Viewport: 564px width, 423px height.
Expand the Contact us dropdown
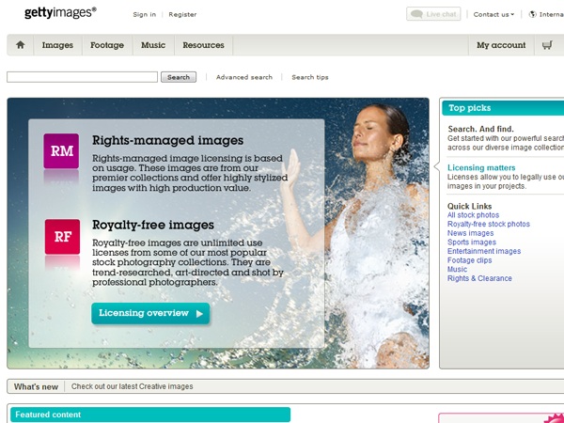[x=493, y=14]
